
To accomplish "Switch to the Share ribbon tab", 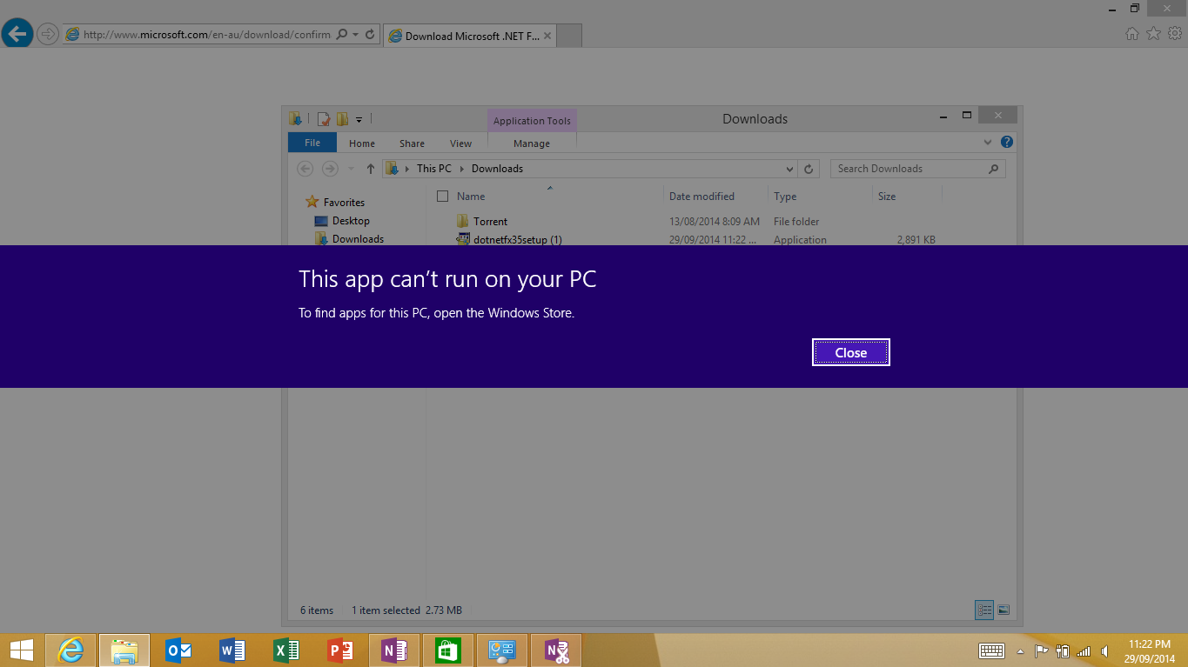I will pos(413,143).
